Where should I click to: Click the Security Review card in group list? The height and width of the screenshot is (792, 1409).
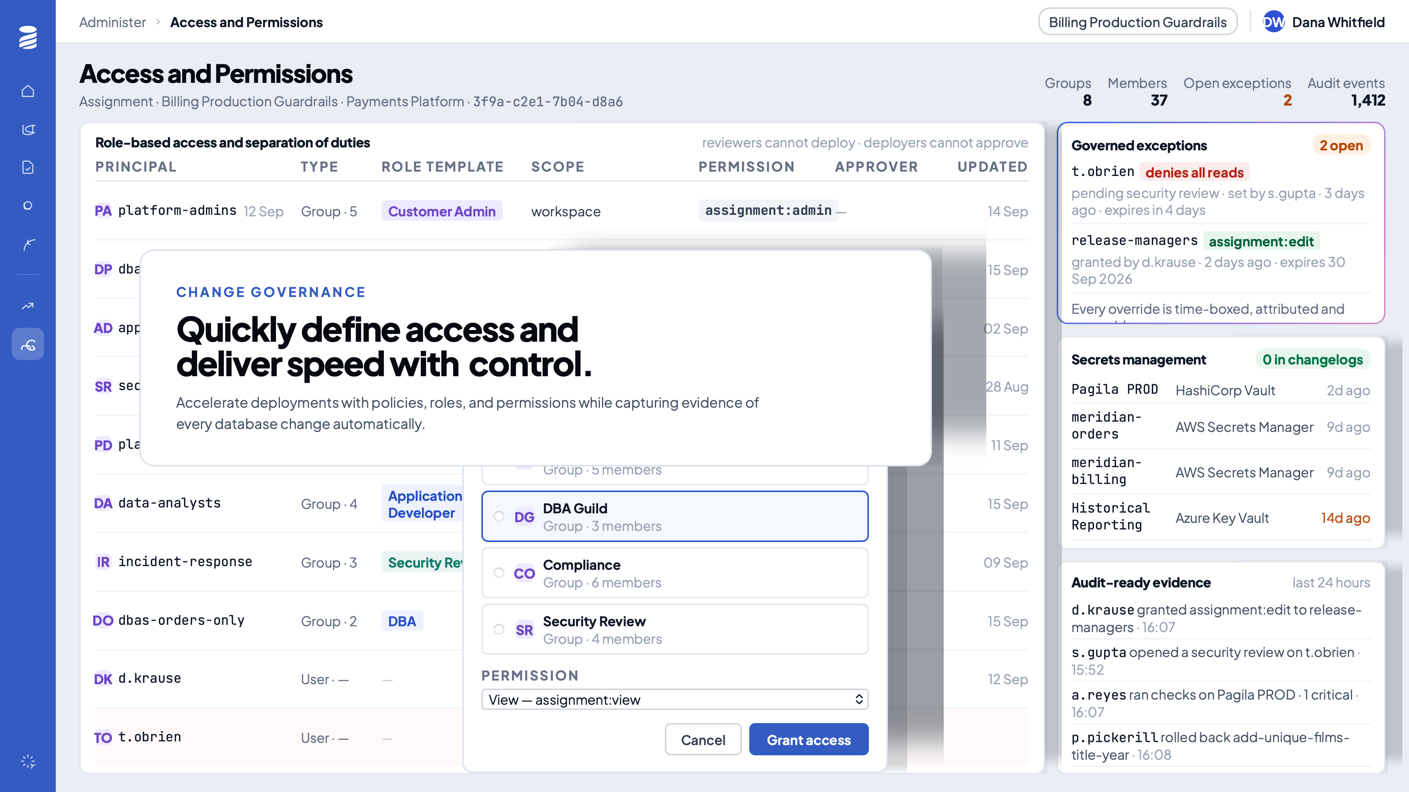[674, 629]
